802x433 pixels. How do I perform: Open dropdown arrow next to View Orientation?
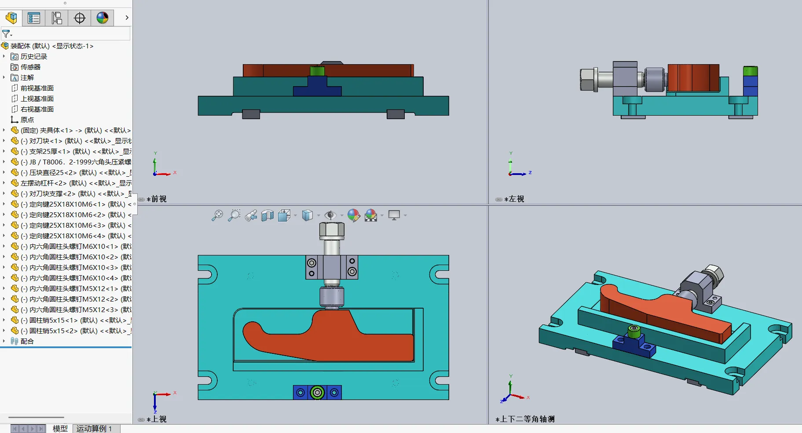coord(295,215)
